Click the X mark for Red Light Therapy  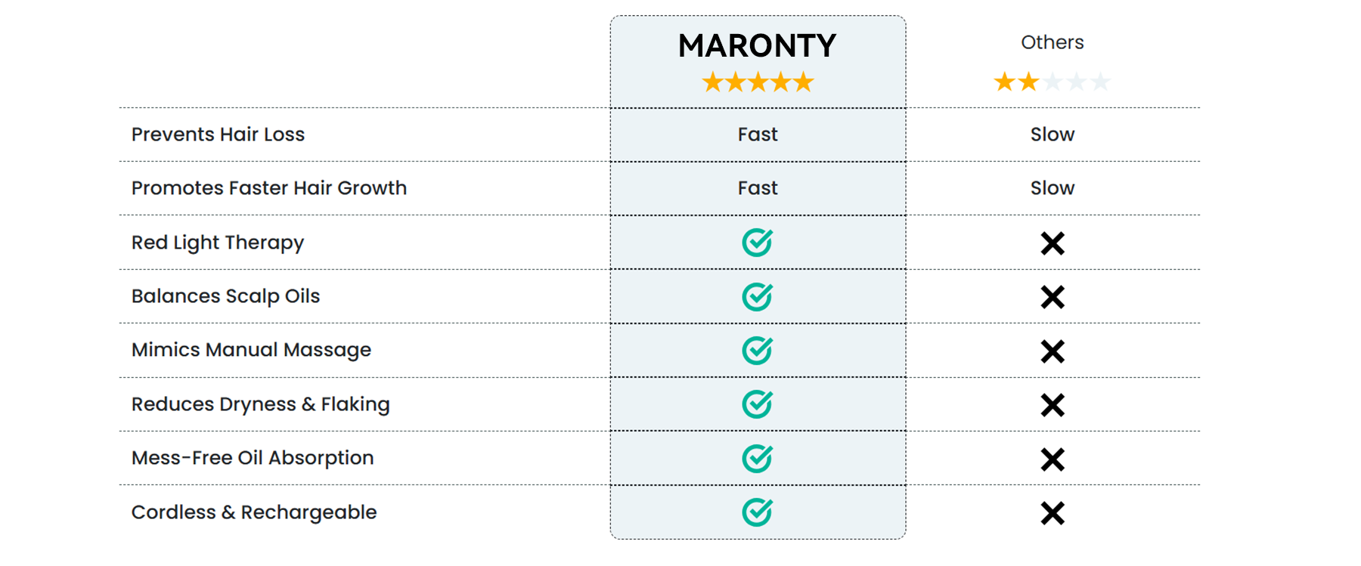[1053, 243]
